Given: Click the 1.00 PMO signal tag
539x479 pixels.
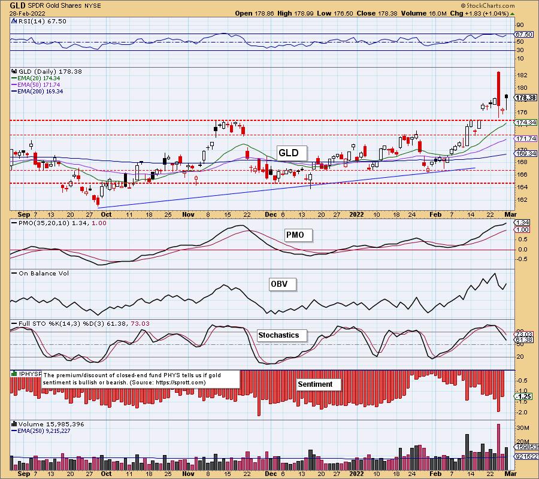Looking at the screenshot, I should (x=522, y=229).
